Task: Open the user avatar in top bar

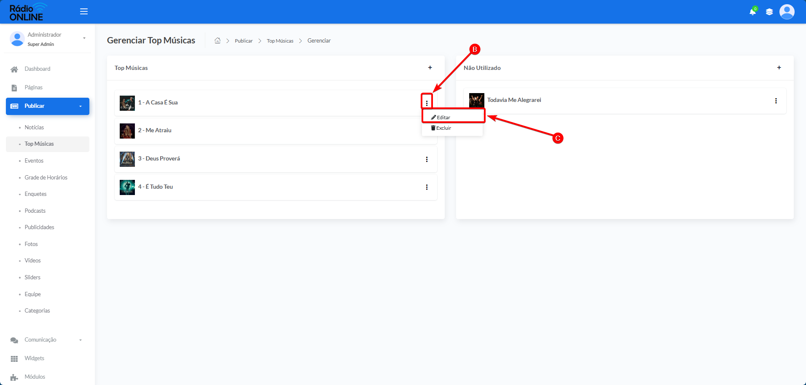Action: 787,12
